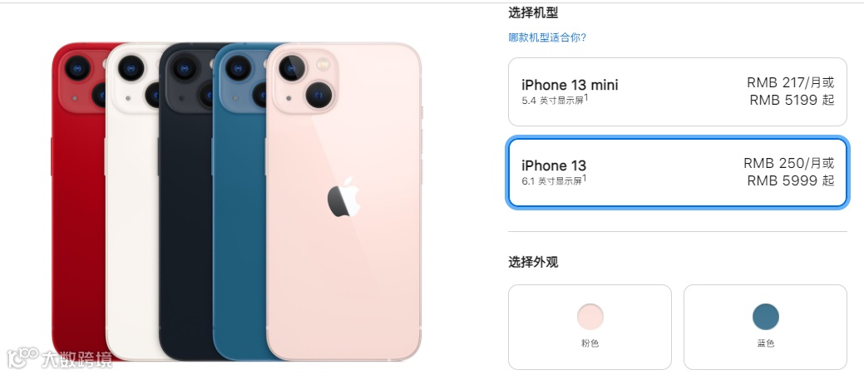Click the footnote 1 beside 6.1 英寸显示屏
The height and width of the screenshot is (375, 864).
[x=585, y=178]
